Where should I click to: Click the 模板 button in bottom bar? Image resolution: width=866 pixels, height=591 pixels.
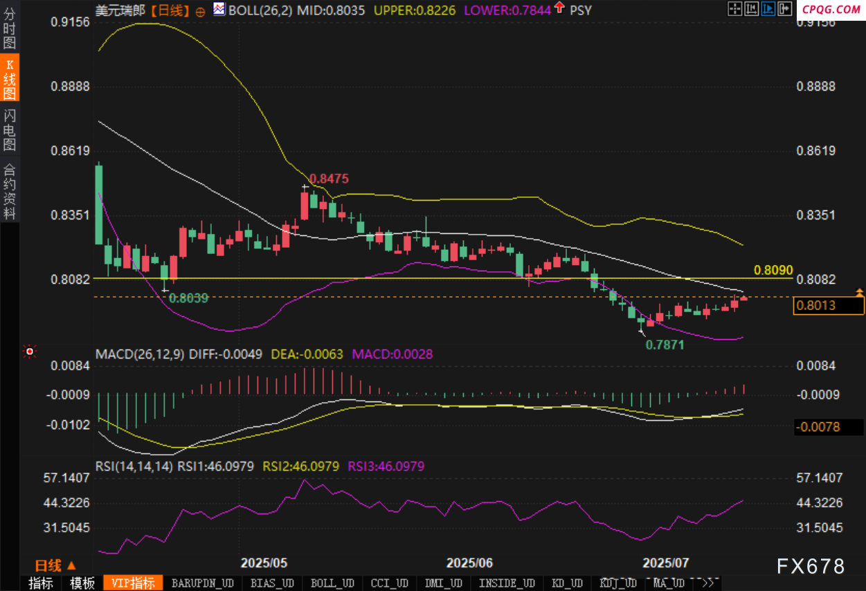click(82, 583)
